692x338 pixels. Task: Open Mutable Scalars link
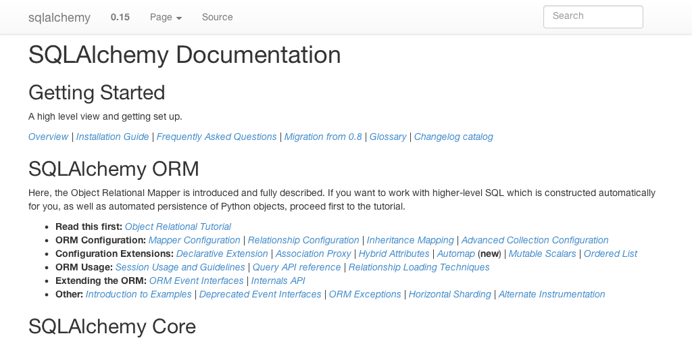pyautogui.click(x=543, y=254)
